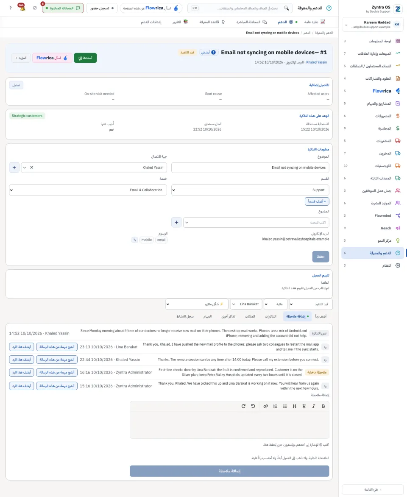Collapse the sidebar with طيّ القائمة

pos(373,489)
